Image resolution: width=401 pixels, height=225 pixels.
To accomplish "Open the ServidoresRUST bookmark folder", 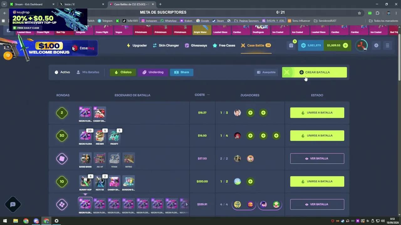I will [x=325, y=21].
